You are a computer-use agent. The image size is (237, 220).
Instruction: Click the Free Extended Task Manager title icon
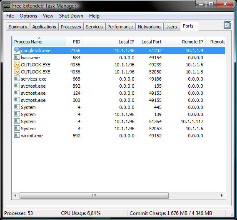pos(7,6)
